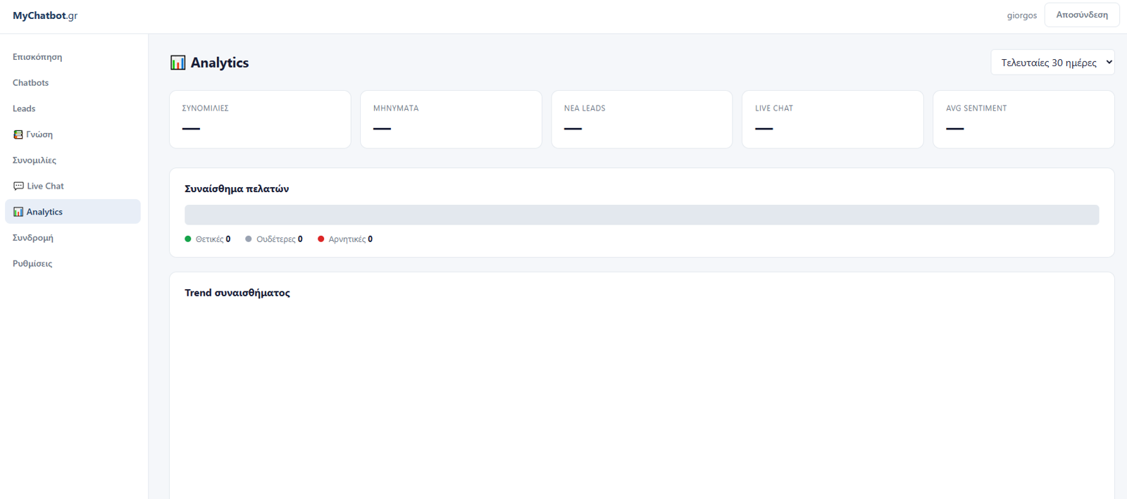Click the Αποσύνδεση logout button

[x=1082, y=15]
